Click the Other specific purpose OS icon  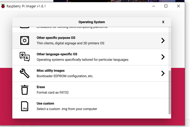(x=25, y=41)
